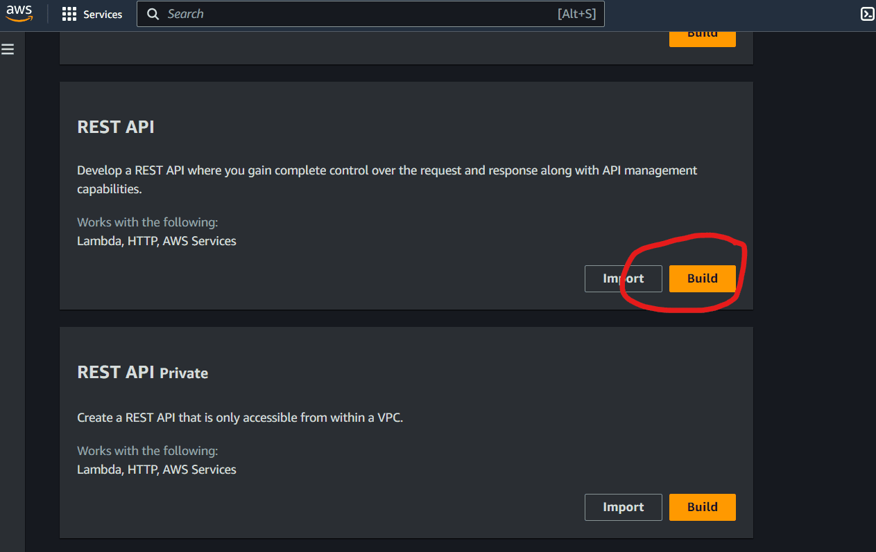Click the [Alt+S] shortcut hint
876x552 pixels.
point(576,14)
